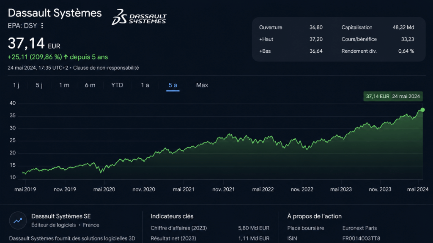433x243 pixels.
Task: Click the Euronext Paris exchange value
Action: pyautogui.click(x=359, y=228)
